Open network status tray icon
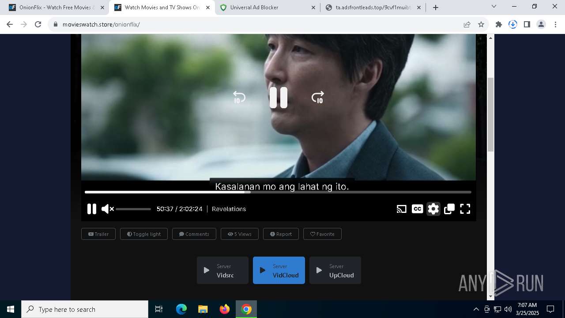565x318 pixels. pos(497,309)
